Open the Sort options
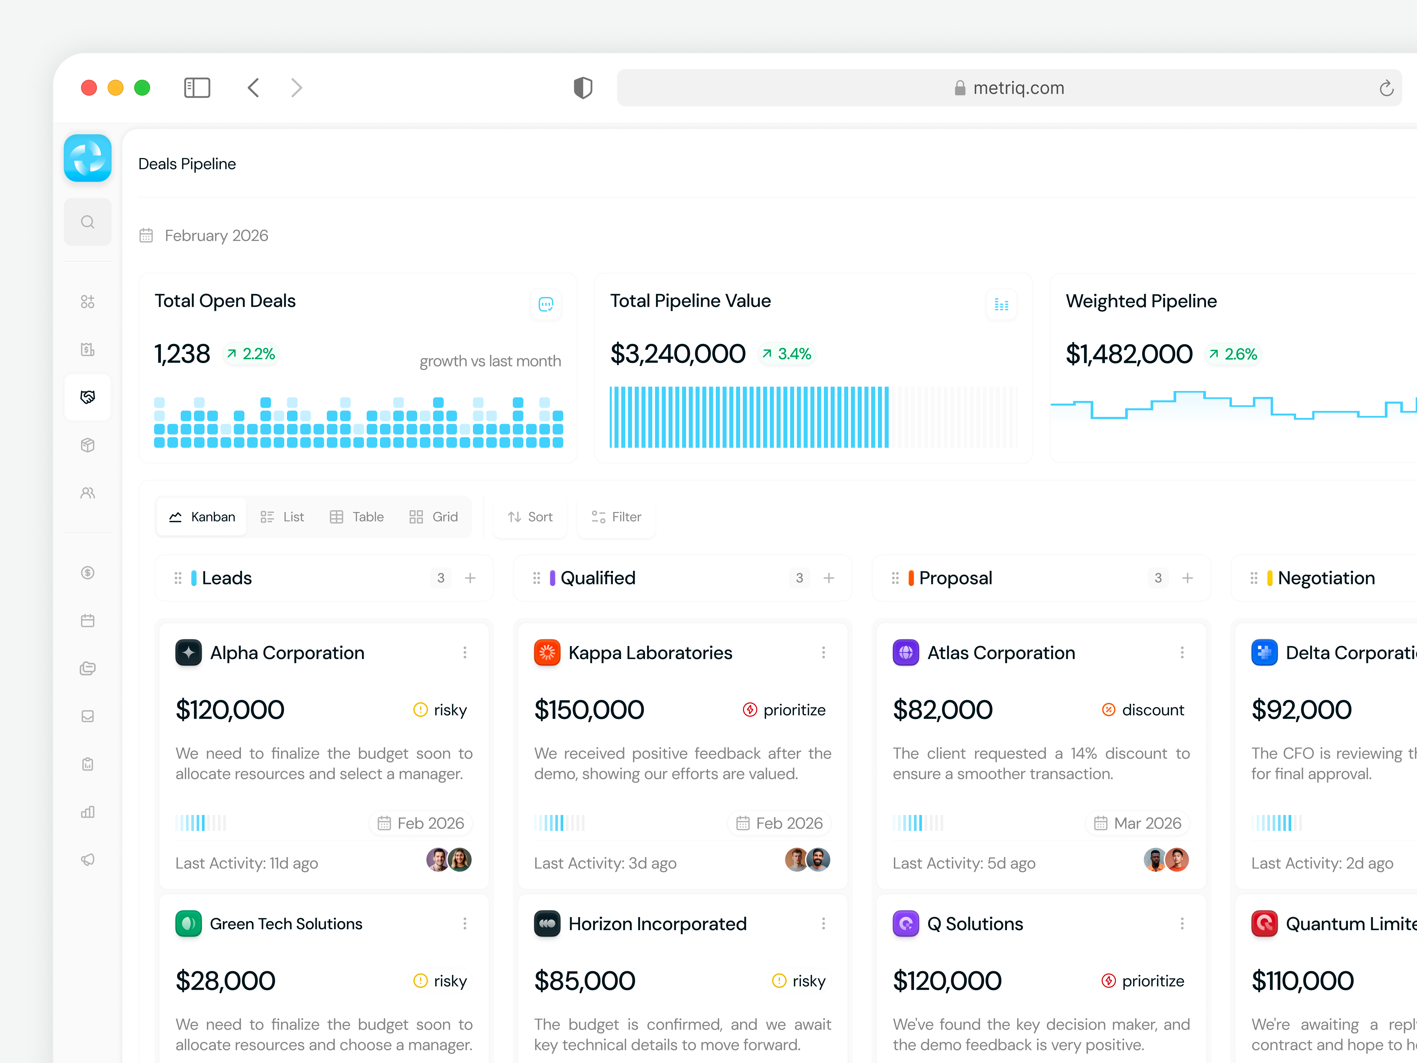Screen dimensions: 1417x1063 point(530,517)
